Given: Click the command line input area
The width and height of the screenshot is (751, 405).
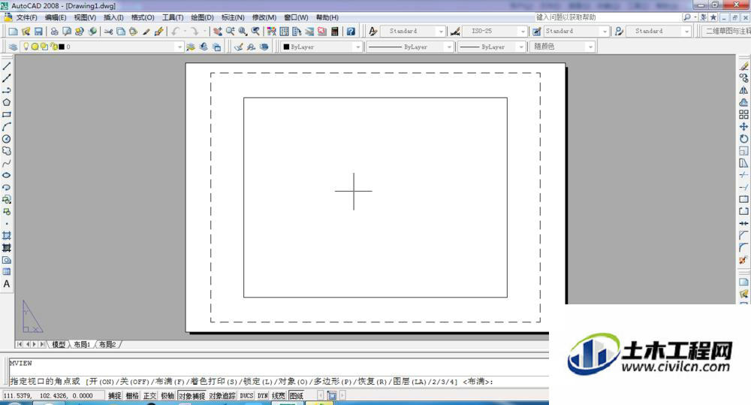Looking at the screenshot, I should point(279,382).
